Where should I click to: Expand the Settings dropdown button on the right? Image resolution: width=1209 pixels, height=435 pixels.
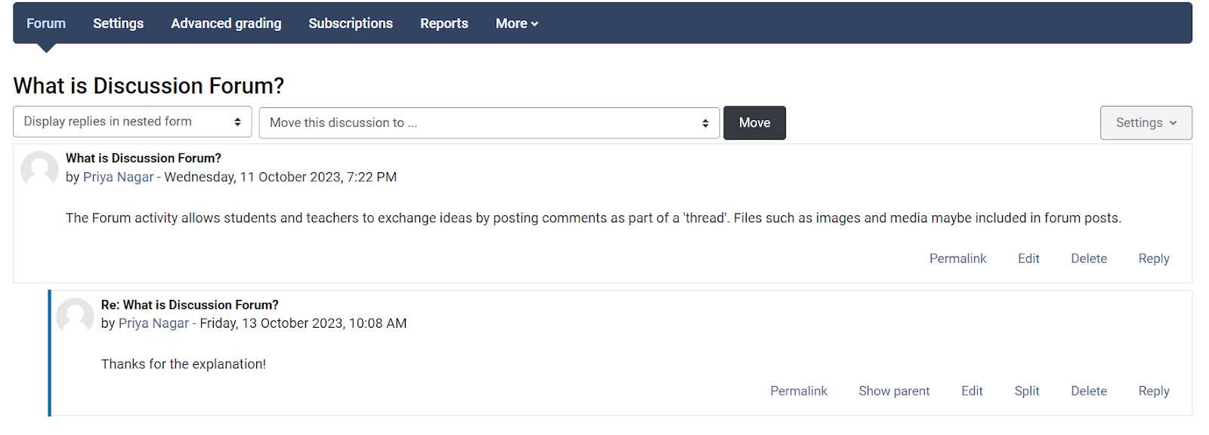tap(1146, 123)
